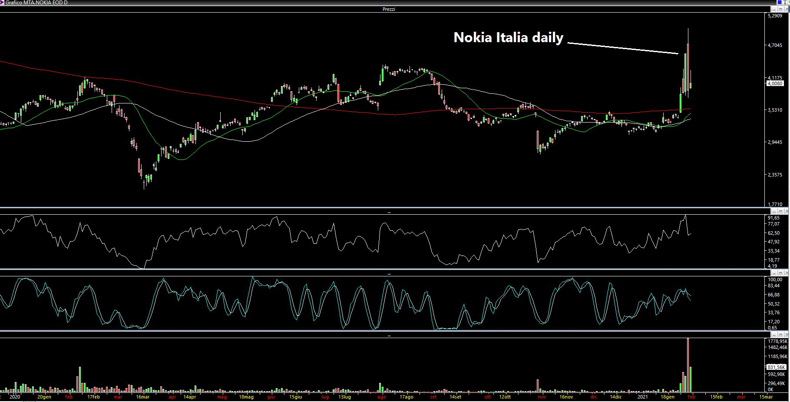Click the 2,9445 price axis label
This screenshot has width=790, height=402.
[775, 142]
